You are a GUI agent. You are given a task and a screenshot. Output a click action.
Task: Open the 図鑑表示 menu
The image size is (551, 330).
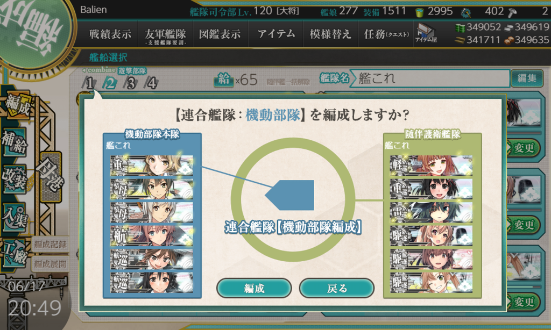click(x=220, y=34)
